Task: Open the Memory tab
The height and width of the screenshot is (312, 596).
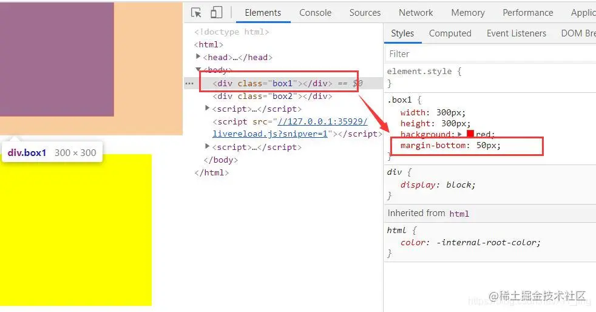Action: pyautogui.click(x=468, y=13)
